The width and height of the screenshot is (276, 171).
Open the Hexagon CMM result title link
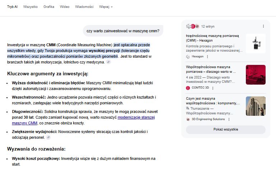click(x=212, y=38)
